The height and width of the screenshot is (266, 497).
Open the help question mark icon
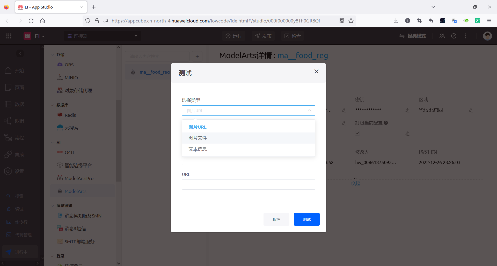click(x=454, y=36)
